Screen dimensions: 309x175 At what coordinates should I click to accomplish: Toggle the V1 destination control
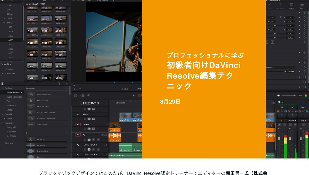[78, 124]
